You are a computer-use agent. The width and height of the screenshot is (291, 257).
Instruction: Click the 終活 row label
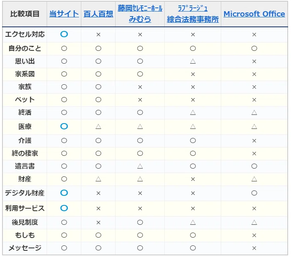click(25, 113)
